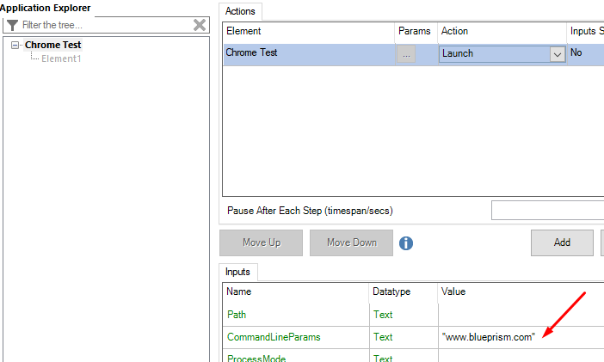
Task: Click the Pause After Each Step field
Action: click(x=547, y=211)
